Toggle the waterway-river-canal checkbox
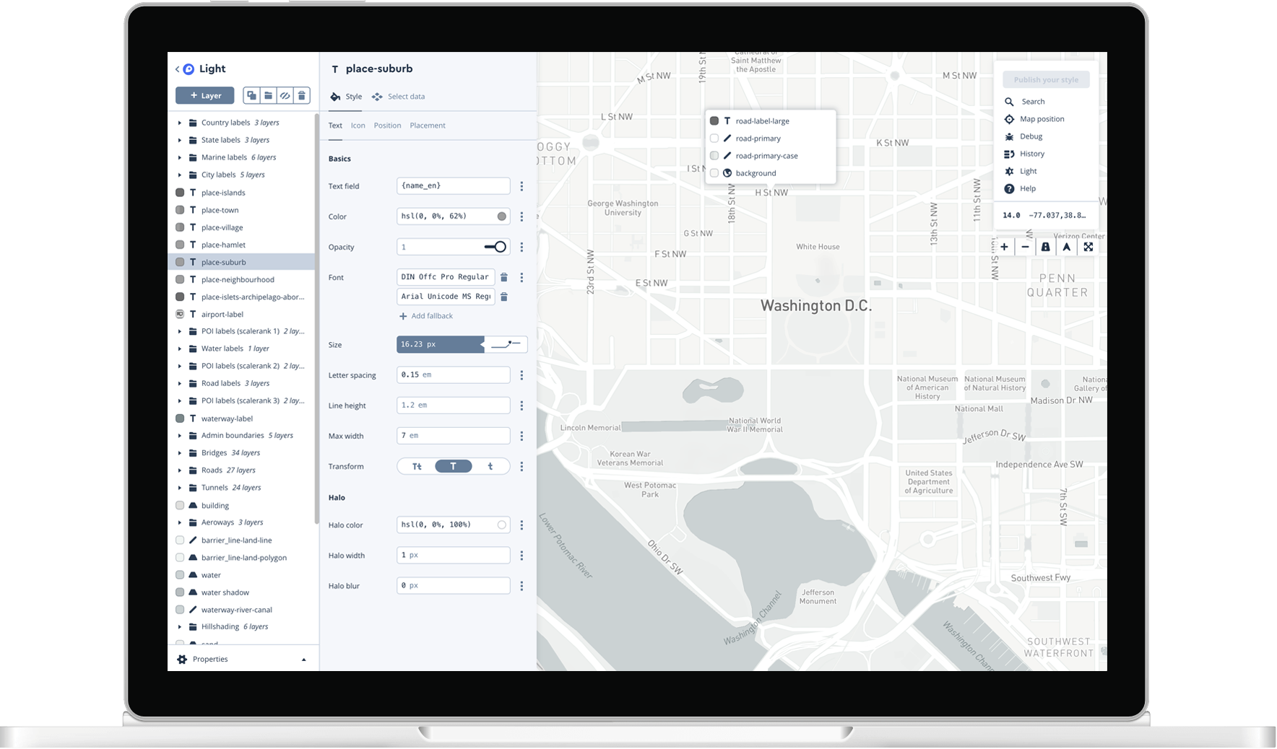The width and height of the screenshot is (1277, 749). coord(180,610)
